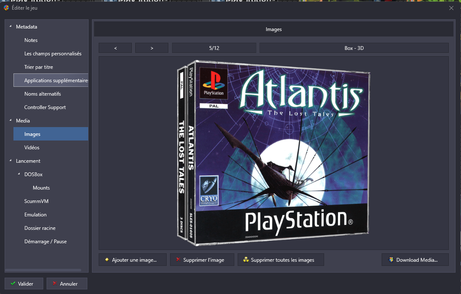The image size is (461, 294).
Task: Select Applications supplémentaires in sidebar
Action: [51, 80]
